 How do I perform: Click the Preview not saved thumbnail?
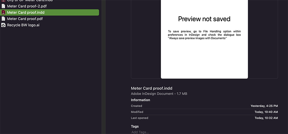(204, 39)
